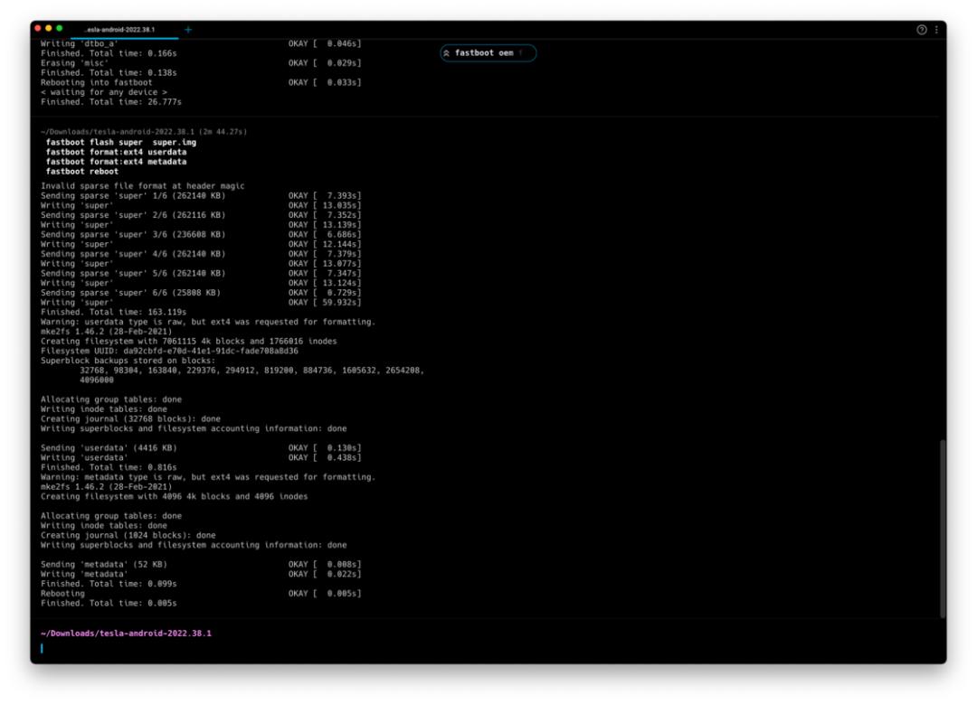
Task: Click line "Sending sparse 'super' 5/6"
Action: click(x=133, y=273)
